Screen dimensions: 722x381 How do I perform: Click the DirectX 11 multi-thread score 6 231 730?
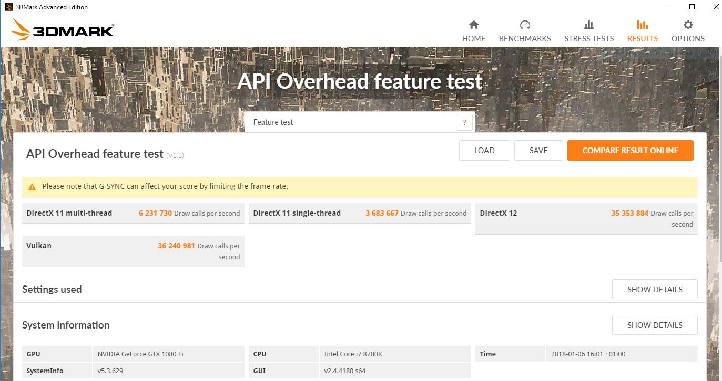[x=155, y=213]
